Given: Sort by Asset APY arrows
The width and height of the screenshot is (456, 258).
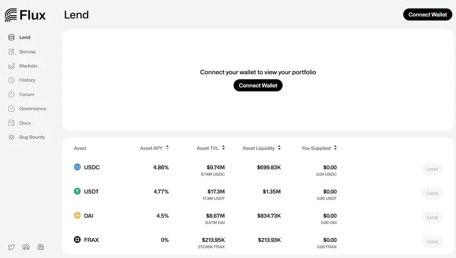Looking at the screenshot, I should tap(167, 148).
